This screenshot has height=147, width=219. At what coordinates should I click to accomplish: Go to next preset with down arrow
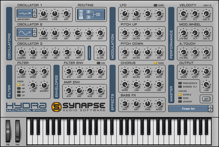(x=210, y=111)
